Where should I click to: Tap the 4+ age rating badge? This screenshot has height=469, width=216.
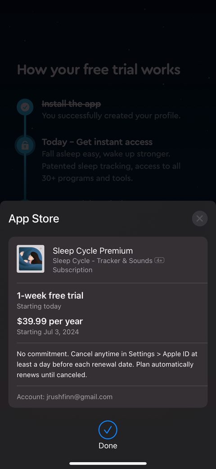[x=160, y=260]
